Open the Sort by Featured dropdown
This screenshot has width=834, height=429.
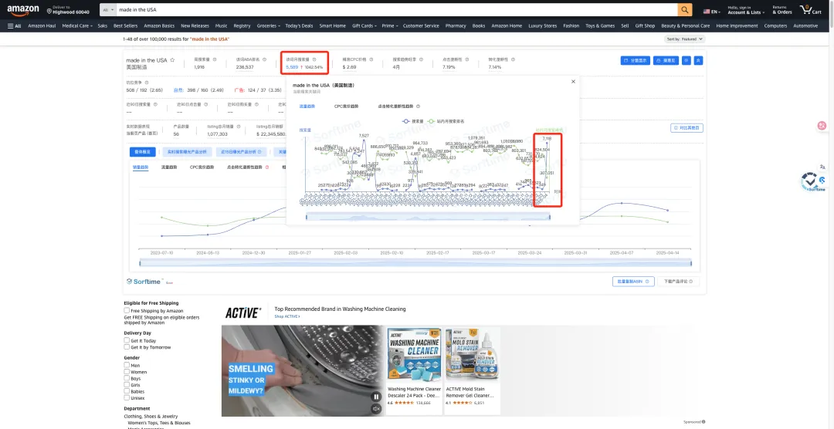point(684,39)
